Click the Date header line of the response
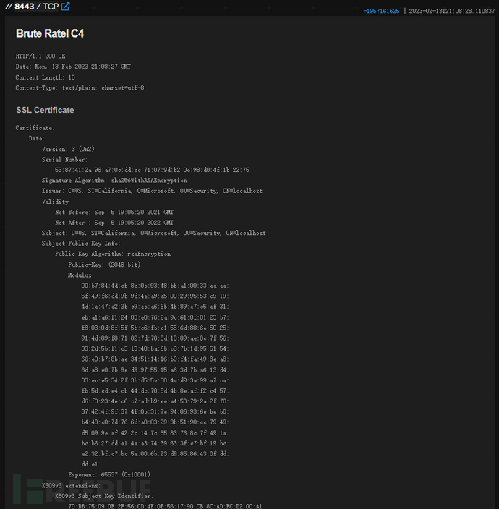 click(x=73, y=67)
